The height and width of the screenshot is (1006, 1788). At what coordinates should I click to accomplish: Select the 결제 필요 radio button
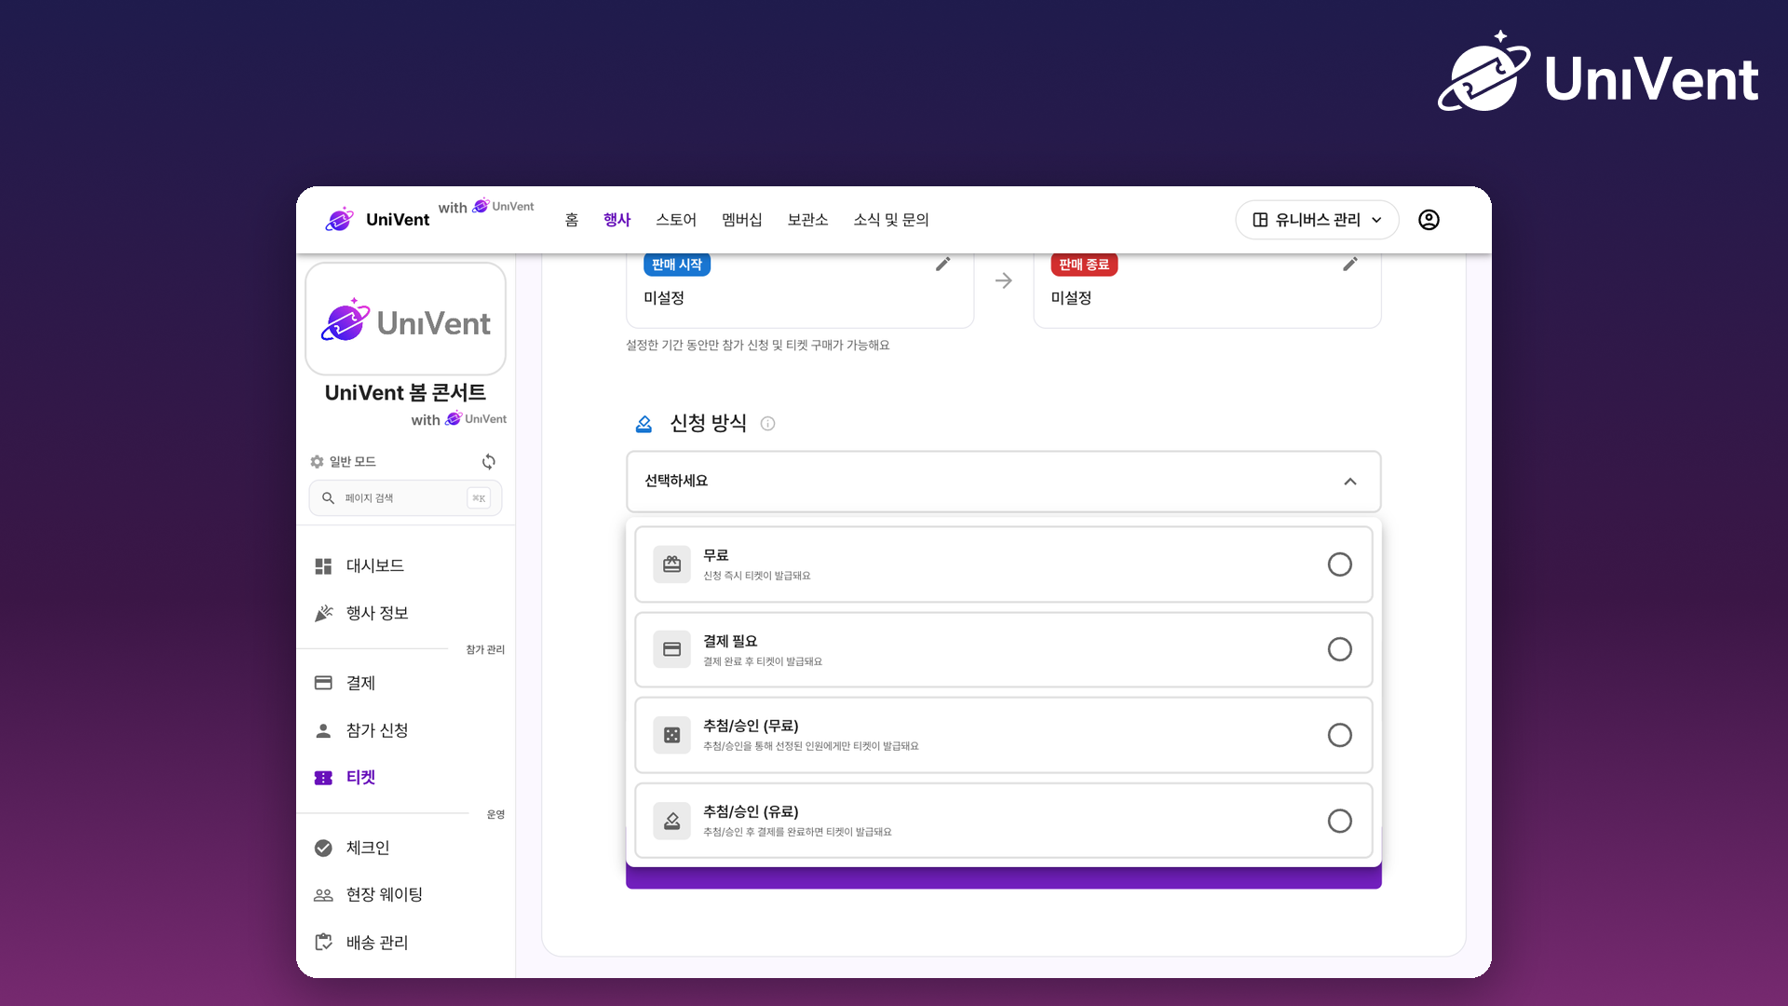click(1339, 649)
